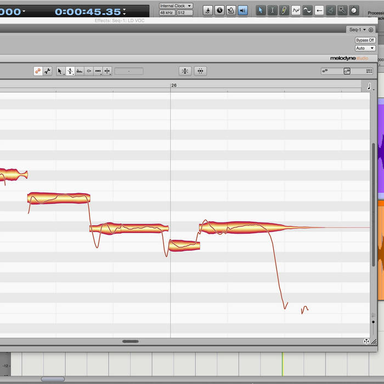Open Quantize Time macro button
Screen dimensions: 384x384
[200, 71]
